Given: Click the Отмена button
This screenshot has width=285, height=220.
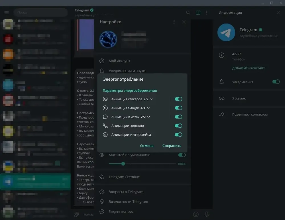Looking at the screenshot, I should pyautogui.click(x=147, y=146).
